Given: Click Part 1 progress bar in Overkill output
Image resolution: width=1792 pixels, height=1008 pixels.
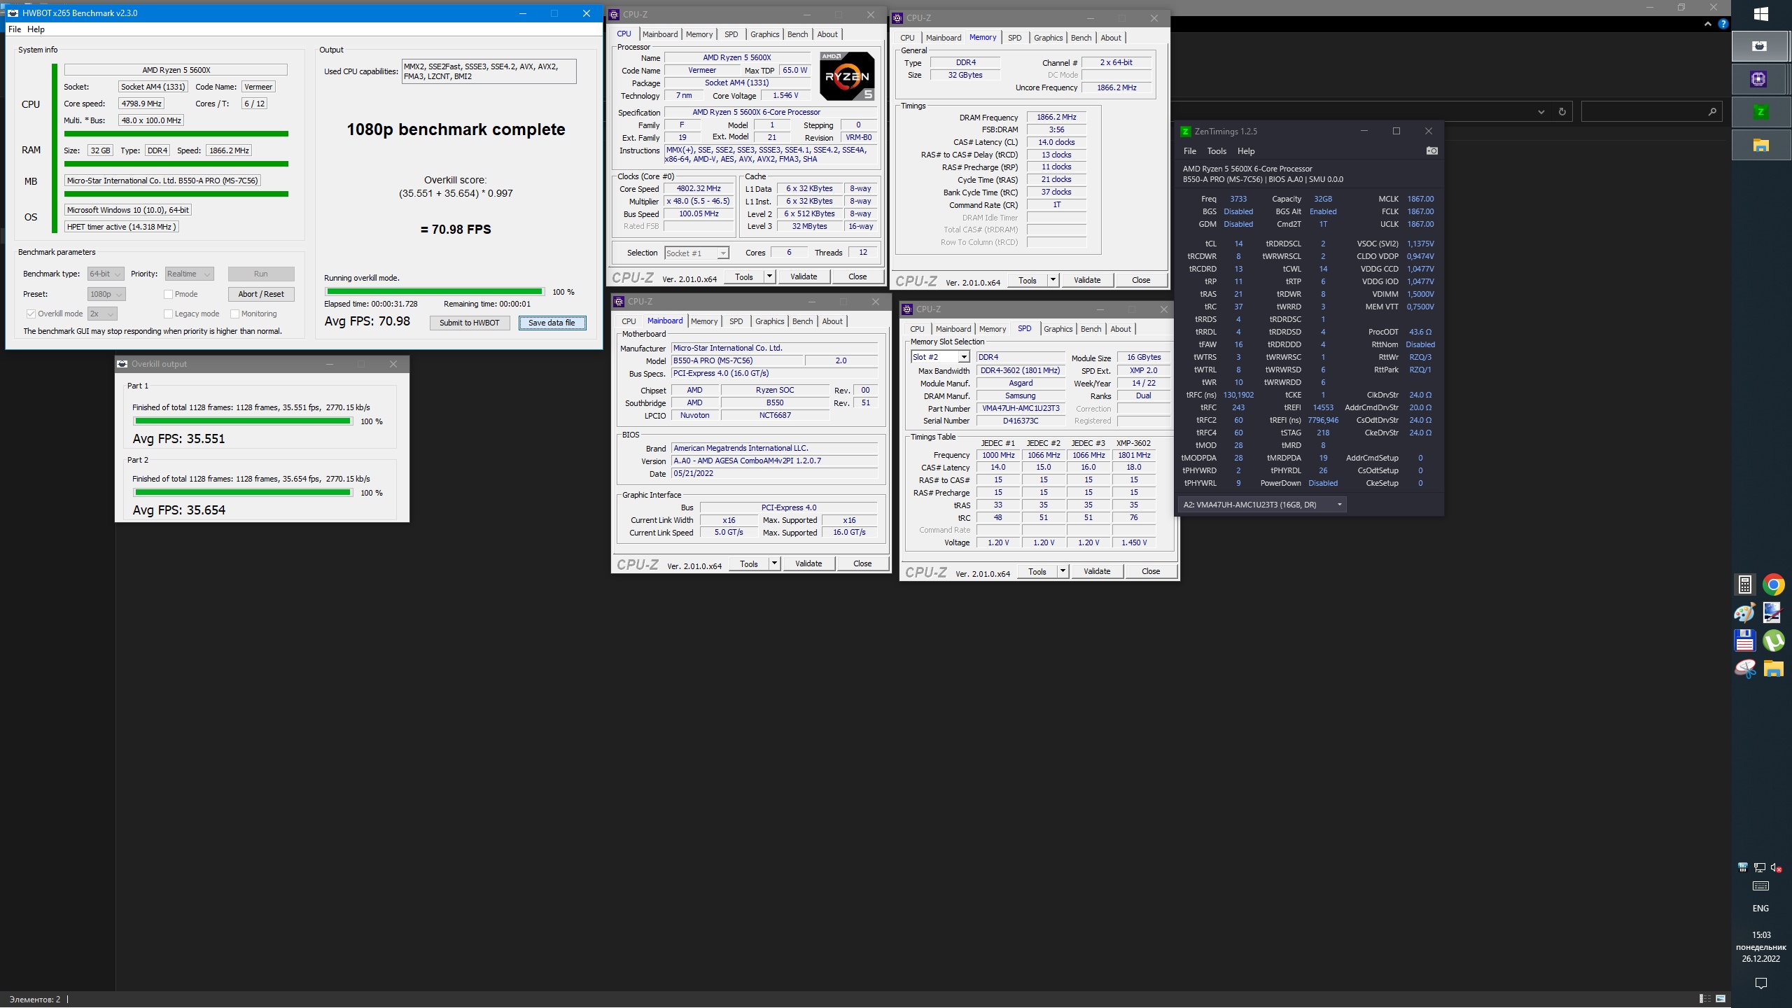Looking at the screenshot, I should [243, 421].
